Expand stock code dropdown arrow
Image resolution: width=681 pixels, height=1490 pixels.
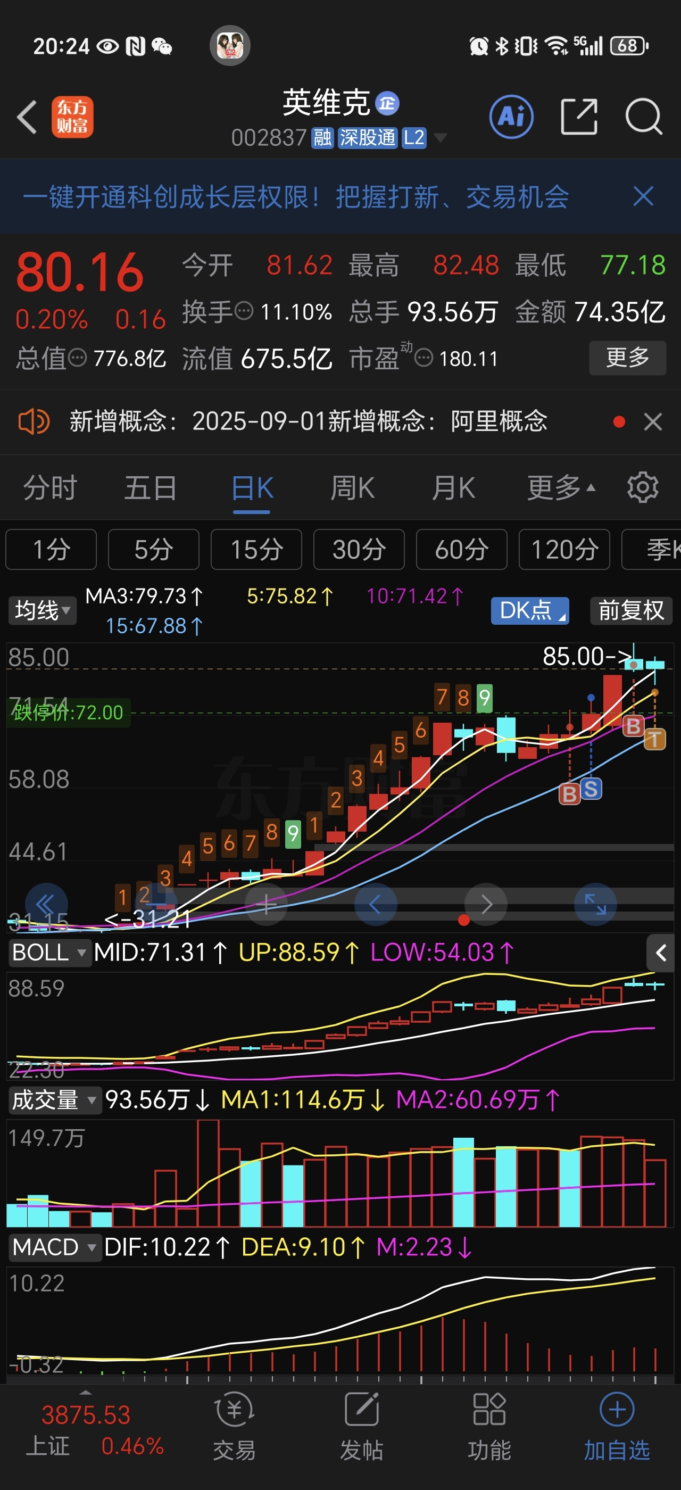440,138
